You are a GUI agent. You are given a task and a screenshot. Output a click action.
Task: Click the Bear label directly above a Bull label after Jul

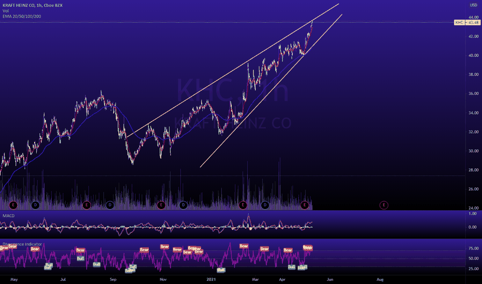pyautogui.click(x=81, y=250)
